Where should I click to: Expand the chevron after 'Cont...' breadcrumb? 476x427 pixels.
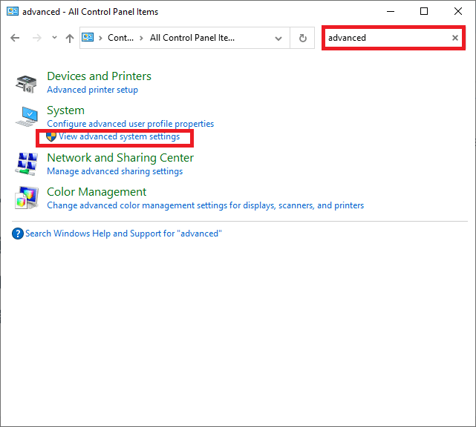pos(141,38)
